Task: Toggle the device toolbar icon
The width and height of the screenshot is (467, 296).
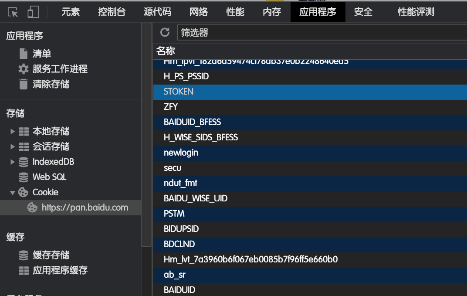Action: click(x=33, y=12)
